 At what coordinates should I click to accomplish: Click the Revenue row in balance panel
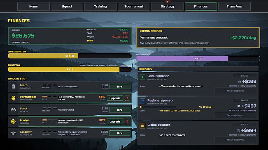[107, 30]
